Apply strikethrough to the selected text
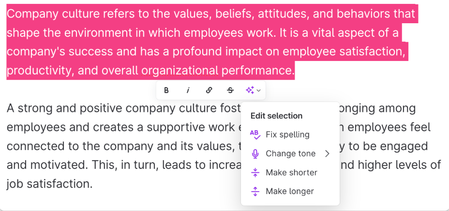The image size is (449, 211). (230, 90)
